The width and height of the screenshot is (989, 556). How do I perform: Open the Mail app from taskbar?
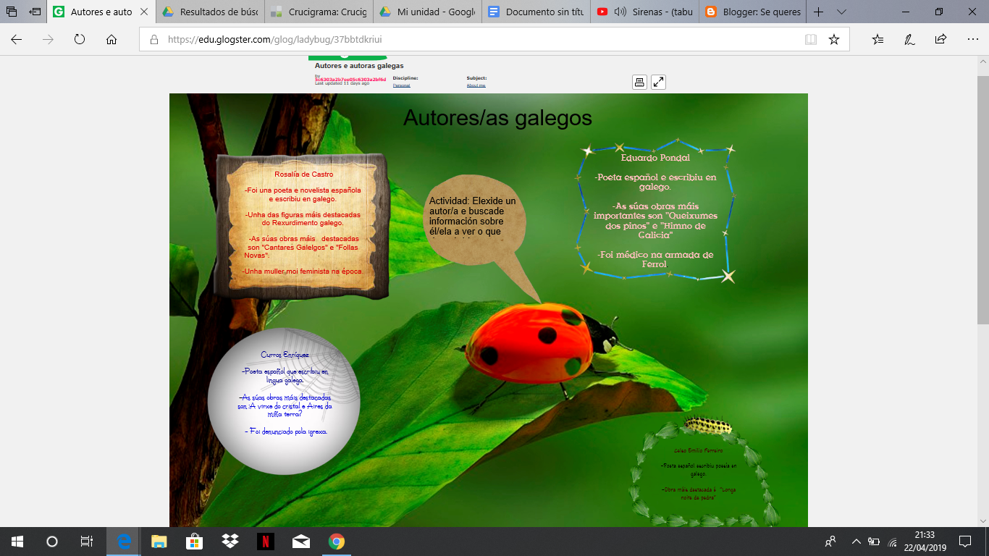pyautogui.click(x=300, y=542)
